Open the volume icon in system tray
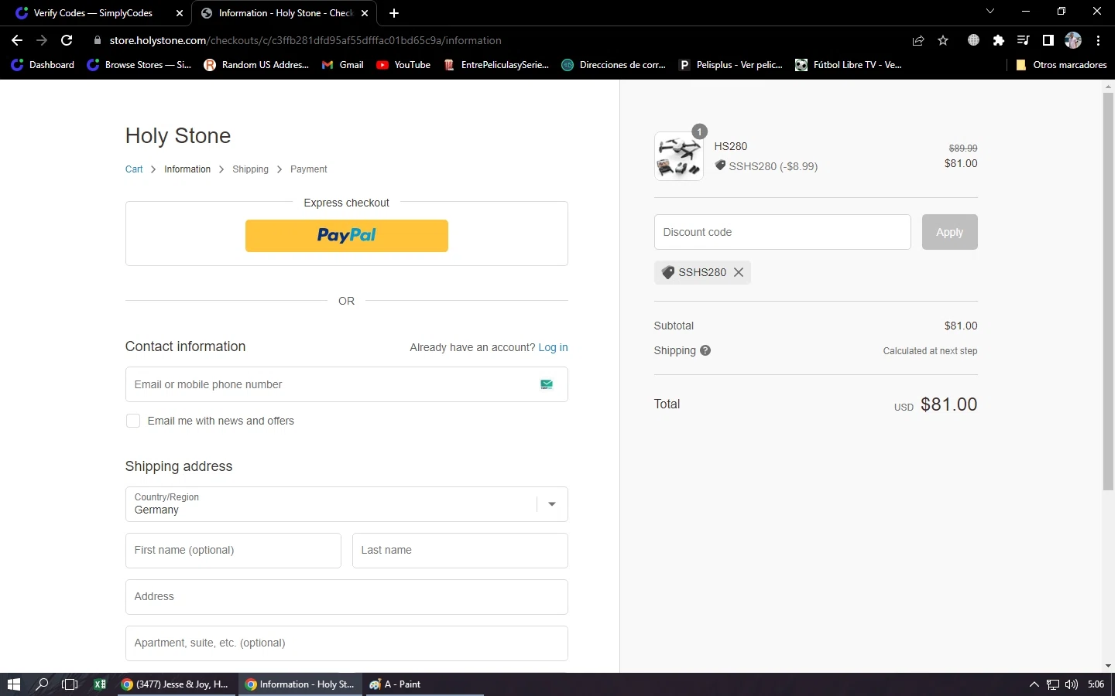Image resolution: width=1118 pixels, height=696 pixels. (1072, 684)
